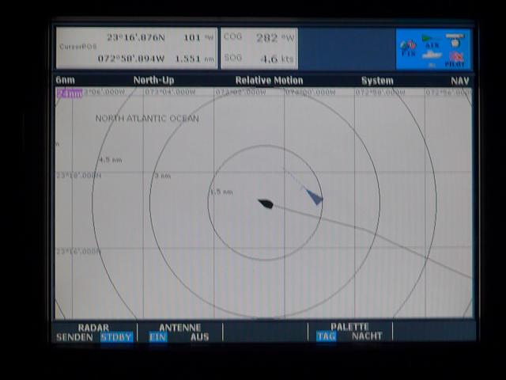Select NACHT night palette

367,336
